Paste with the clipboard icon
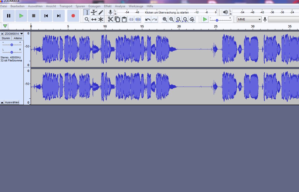Screen dimensions: 299x192 point(124,19)
